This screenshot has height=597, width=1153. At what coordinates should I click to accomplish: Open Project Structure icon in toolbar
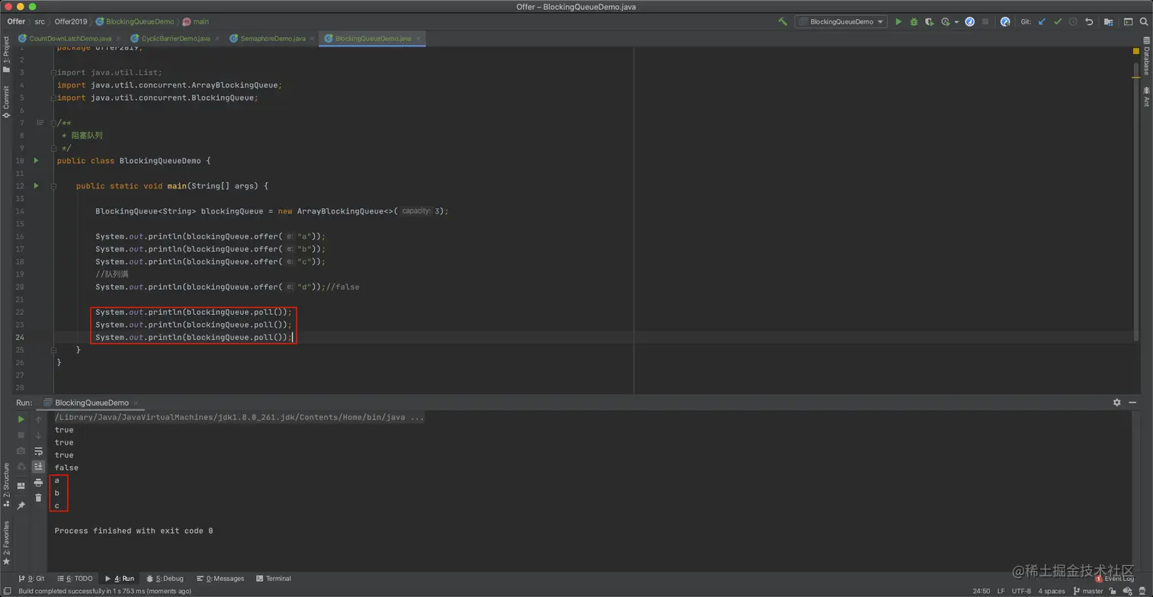tap(1108, 22)
